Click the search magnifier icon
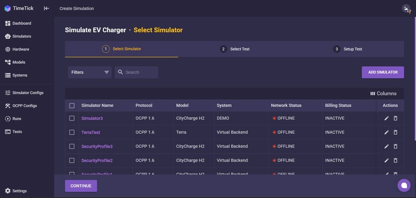The image size is (416, 198). point(120,72)
